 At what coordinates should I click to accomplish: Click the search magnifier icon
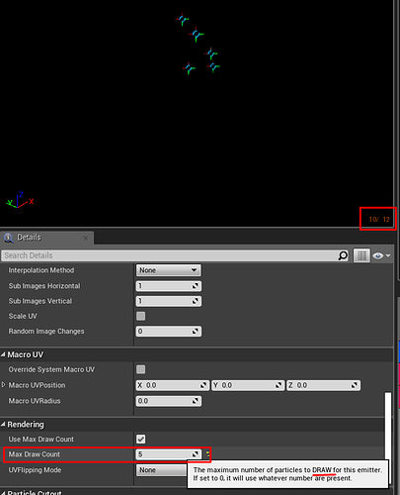coord(343,255)
